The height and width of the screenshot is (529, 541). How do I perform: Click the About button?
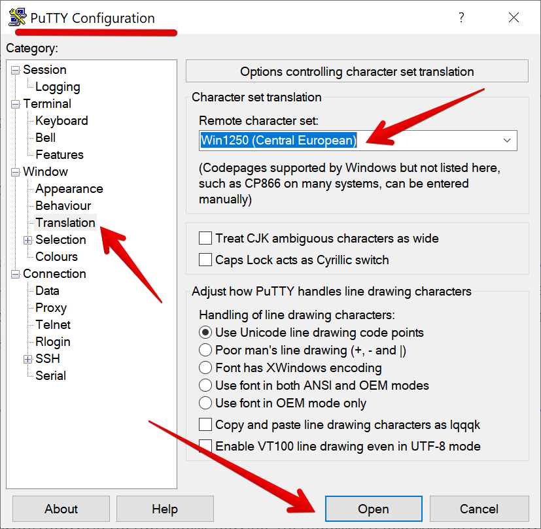coord(61,509)
